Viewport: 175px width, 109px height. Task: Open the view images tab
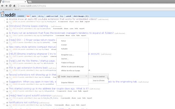coord(81,16)
